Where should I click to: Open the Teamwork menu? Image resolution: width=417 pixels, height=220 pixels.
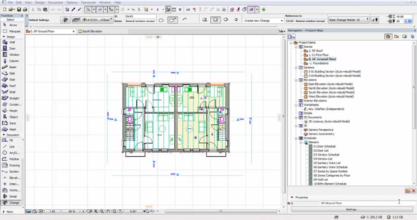88,3
